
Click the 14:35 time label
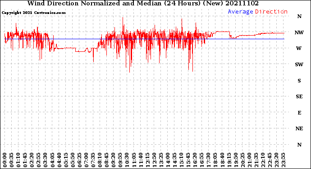tap(174, 160)
